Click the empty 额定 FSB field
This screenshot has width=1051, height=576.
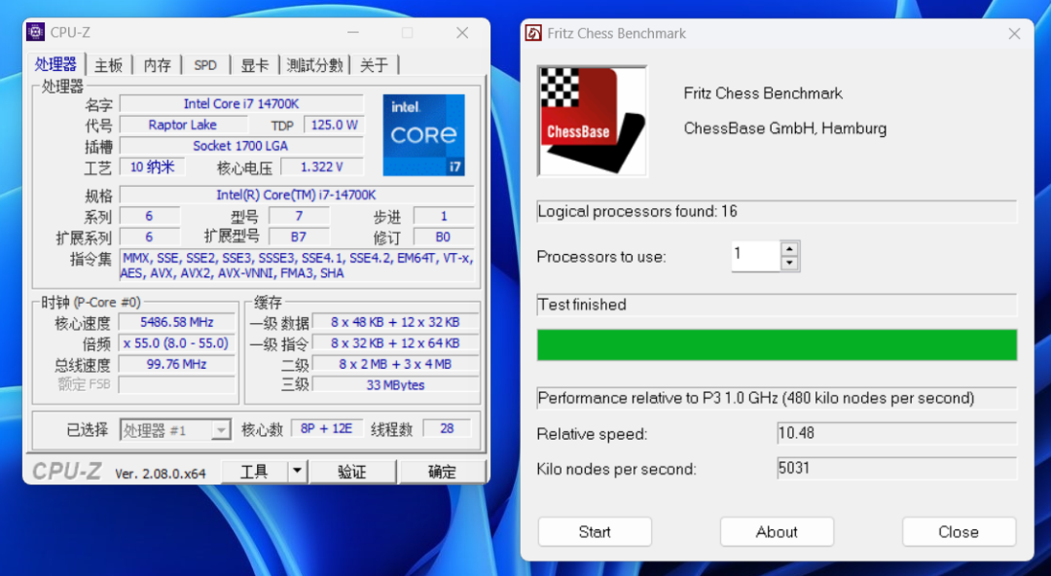click(177, 384)
